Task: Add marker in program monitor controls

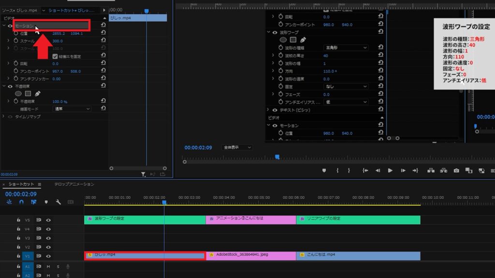Action: coord(324,170)
